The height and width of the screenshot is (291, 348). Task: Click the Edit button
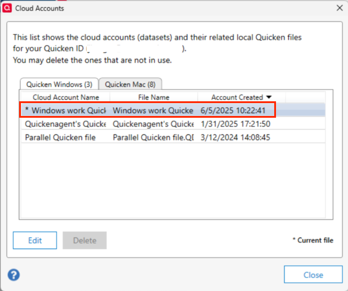(x=35, y=240)
